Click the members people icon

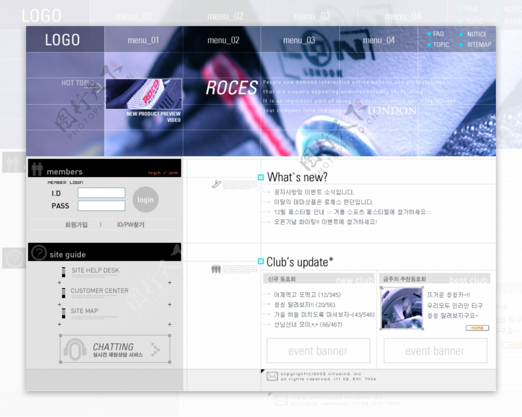(37, 169)
